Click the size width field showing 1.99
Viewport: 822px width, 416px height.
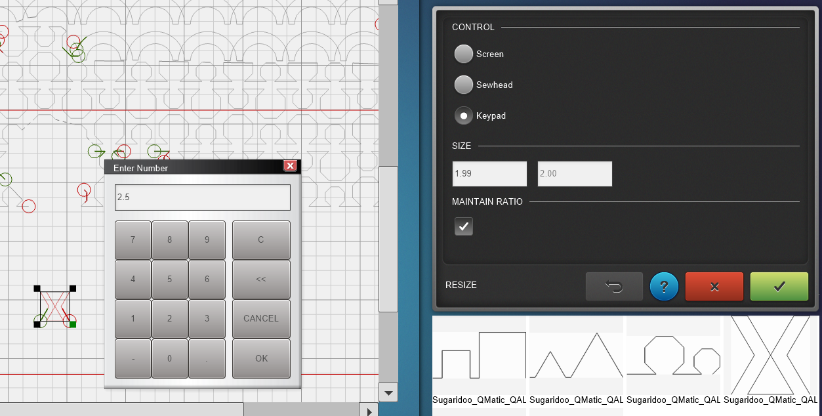click(489, 174)
